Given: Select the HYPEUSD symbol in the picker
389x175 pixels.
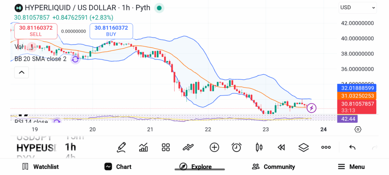Looking at the screenshot, I should (x=36, y=148).
